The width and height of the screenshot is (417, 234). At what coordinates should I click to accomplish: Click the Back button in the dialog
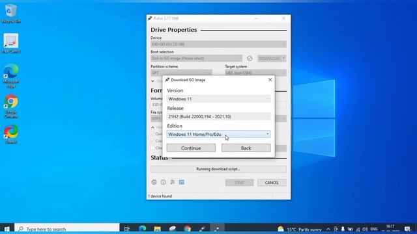(x=246, y=148)
